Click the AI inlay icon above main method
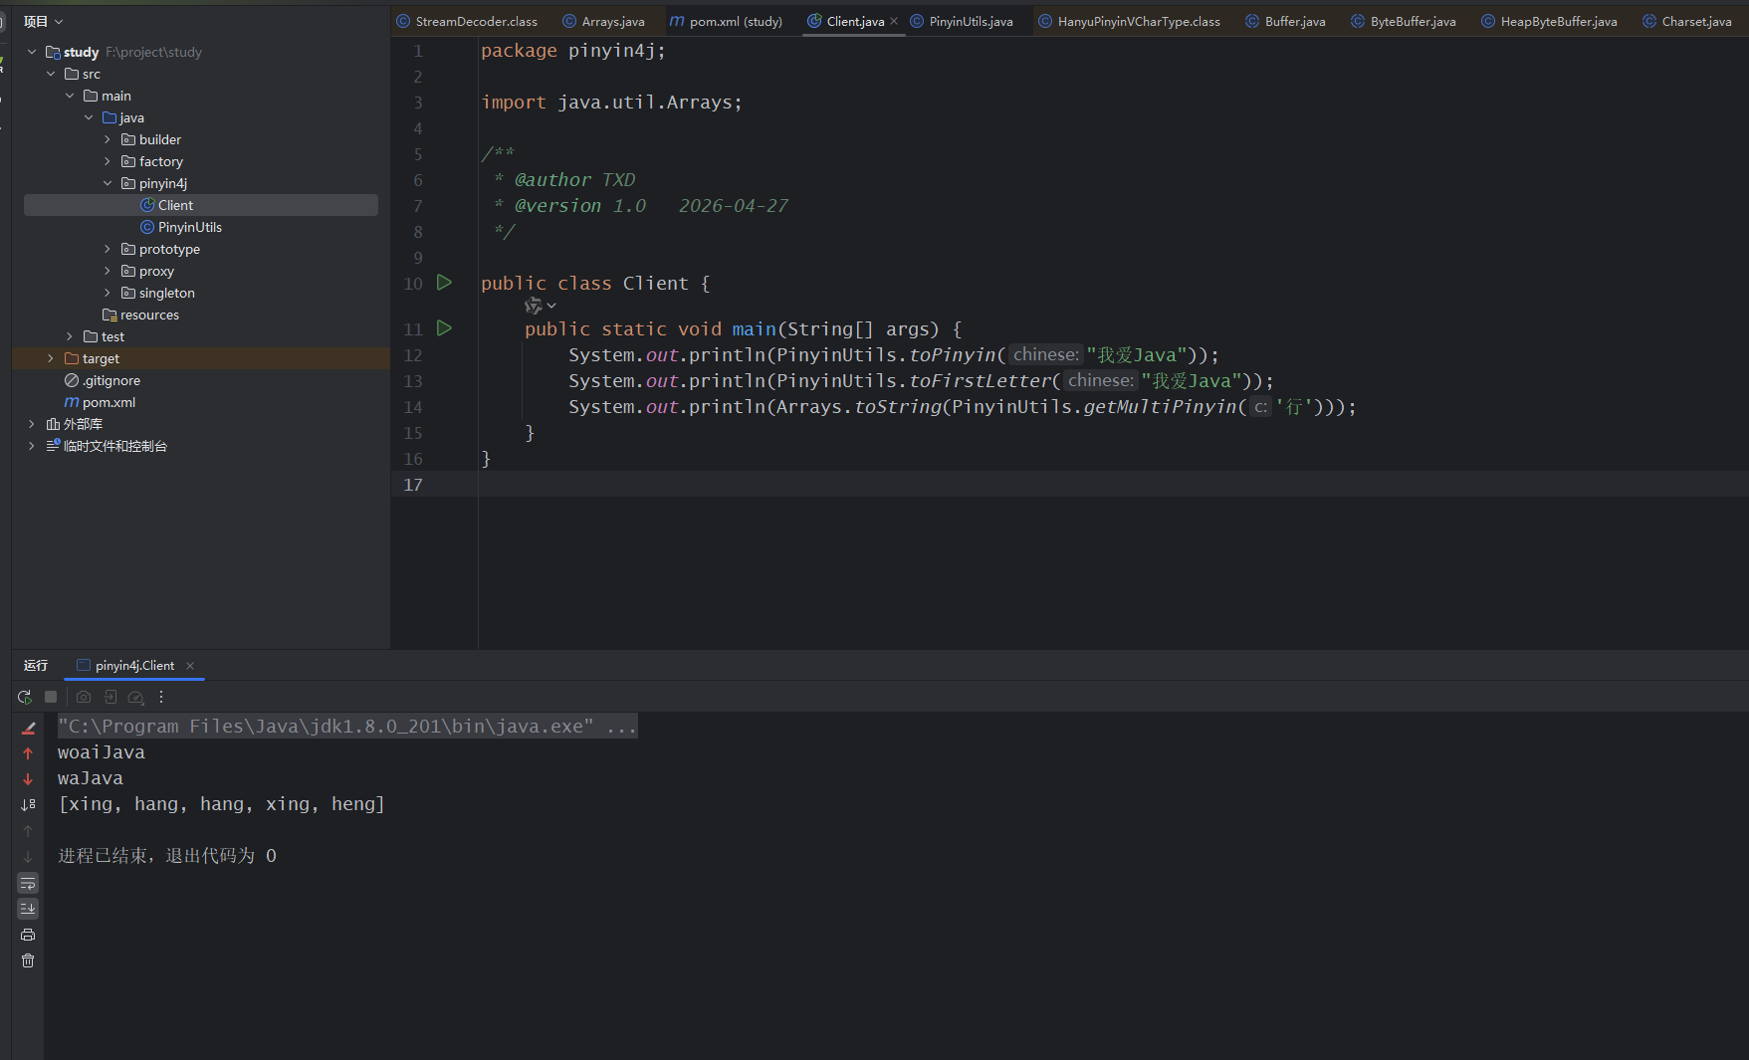1749x1060 pixels. coord(534,306)
